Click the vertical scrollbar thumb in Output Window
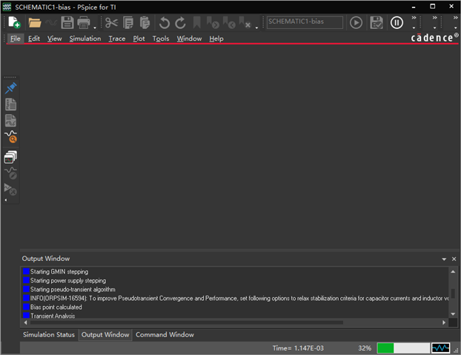 pyautogui.click(x=453, y=293)
